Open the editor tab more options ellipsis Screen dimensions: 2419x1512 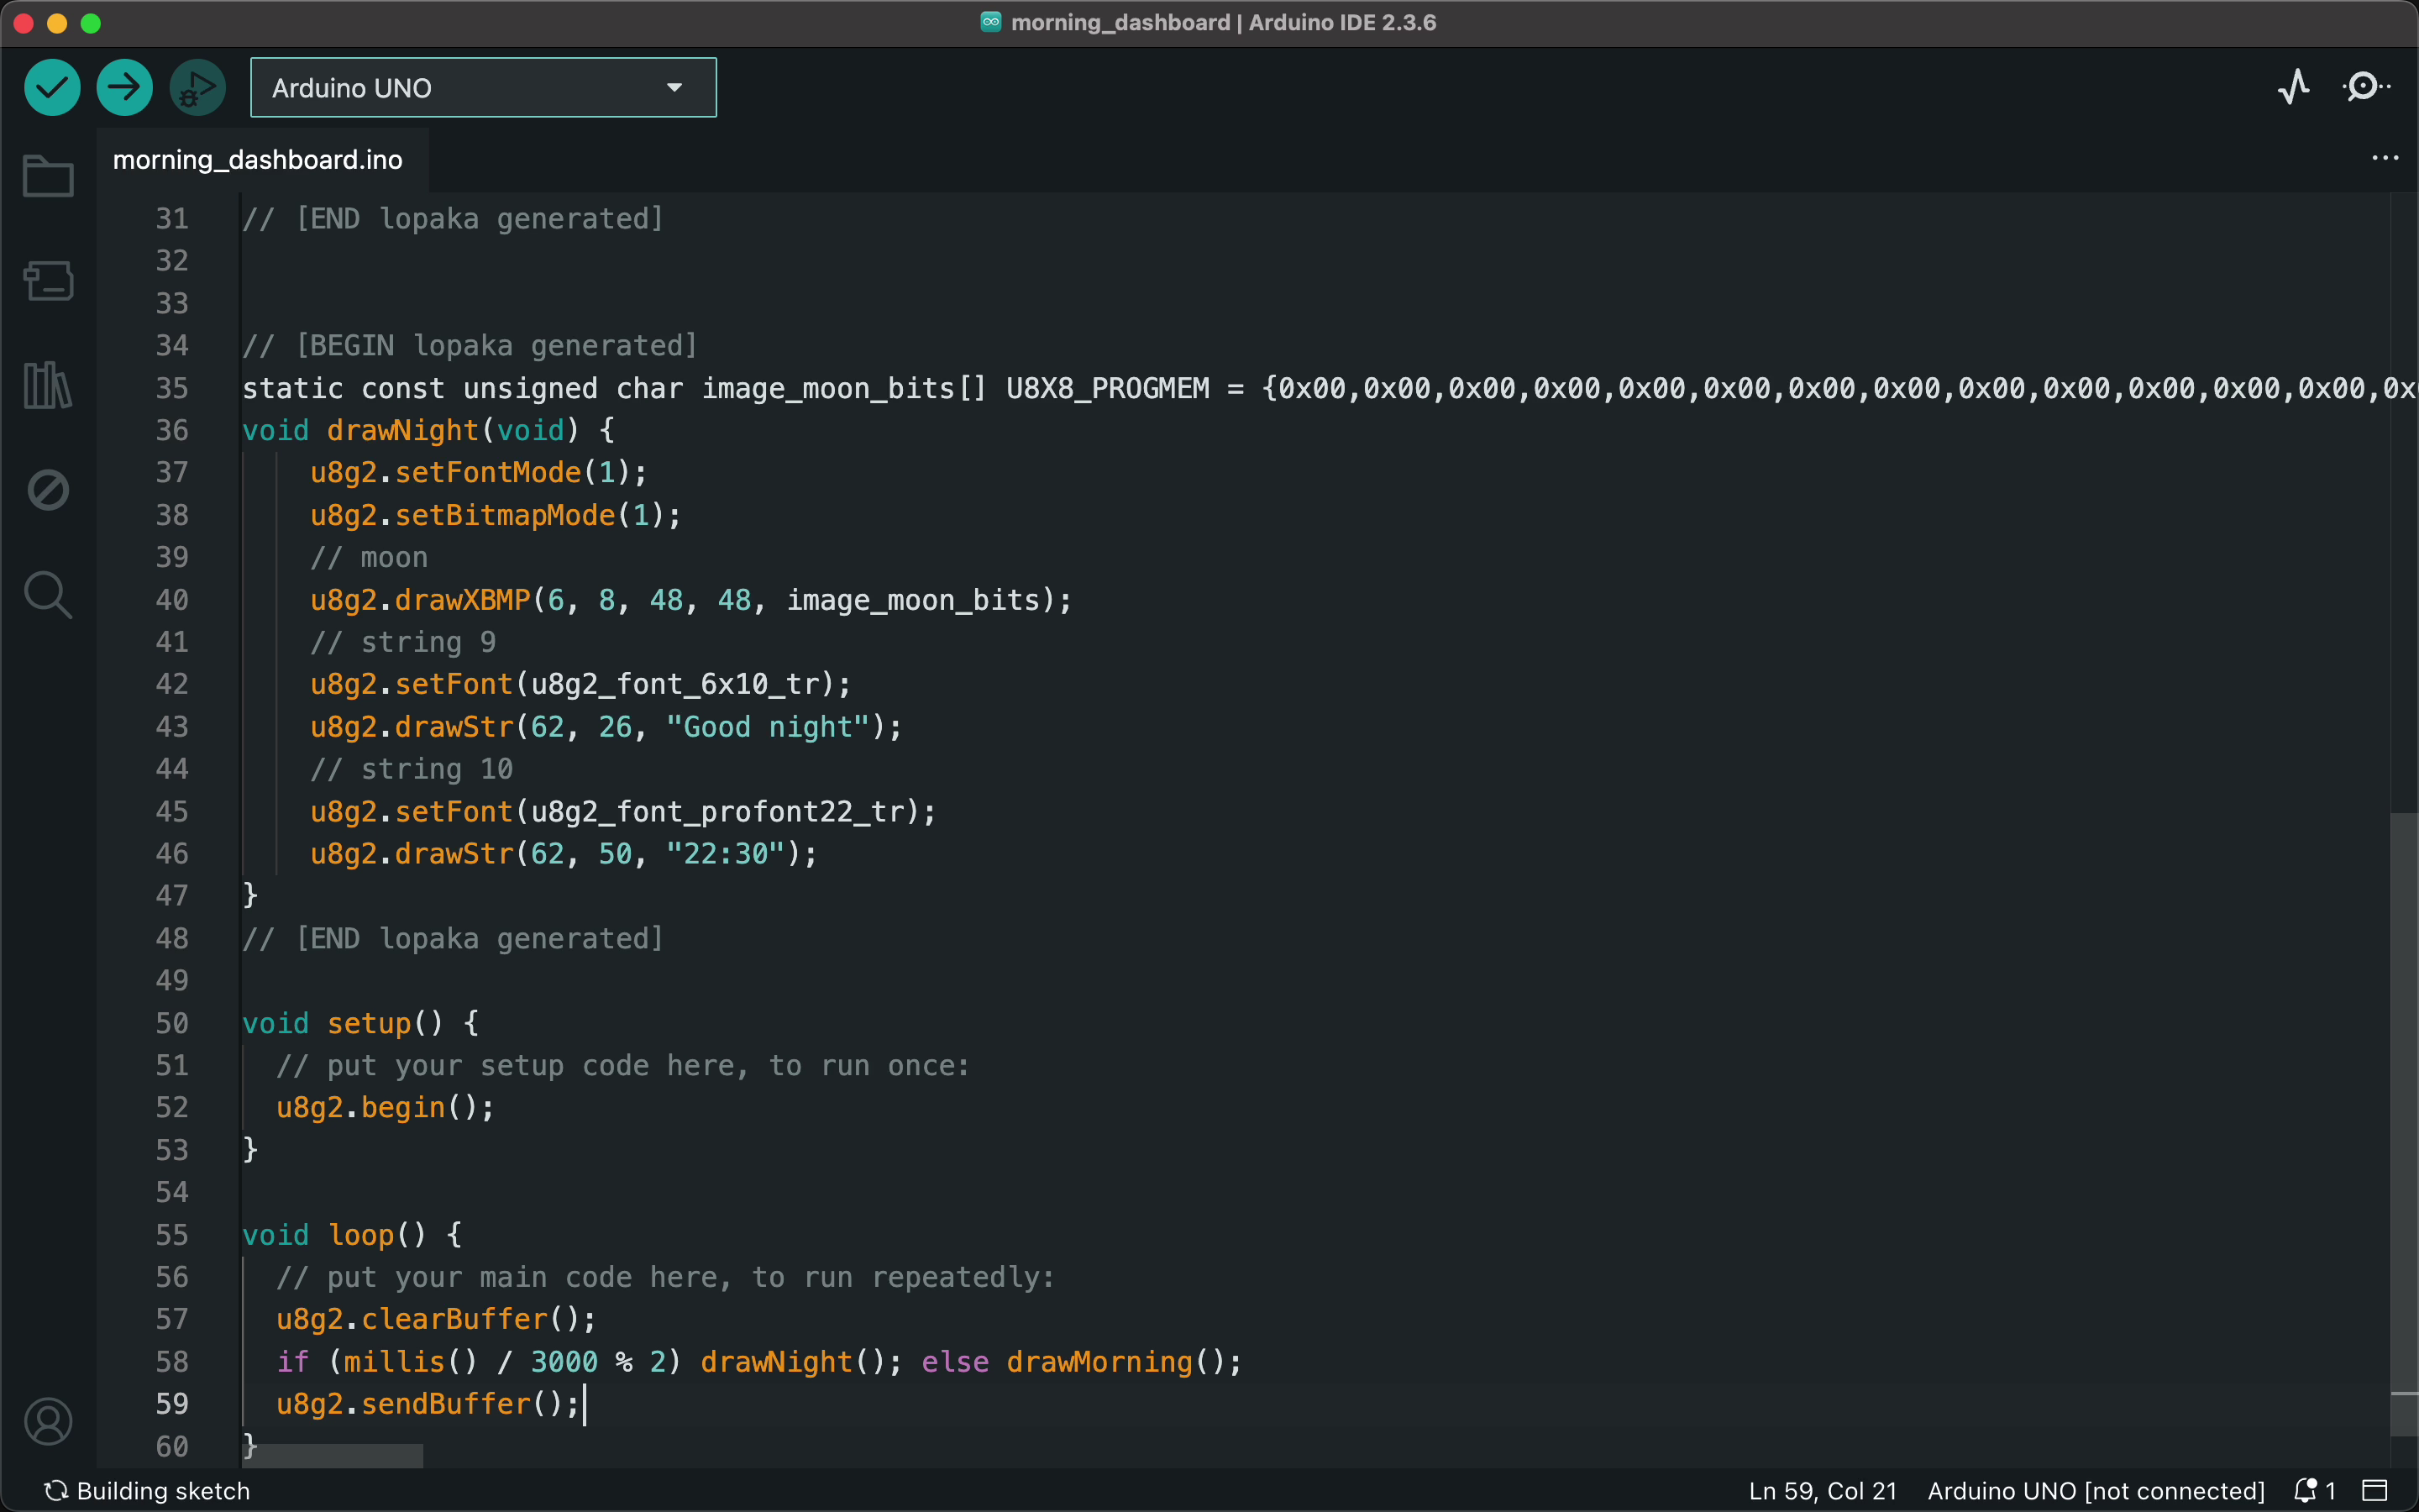(x=2385, y=158)
